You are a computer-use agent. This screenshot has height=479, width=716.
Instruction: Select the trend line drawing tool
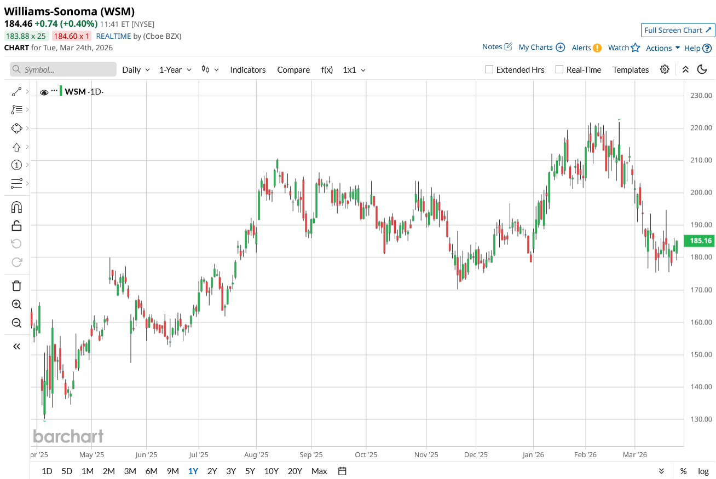[16, 92]
